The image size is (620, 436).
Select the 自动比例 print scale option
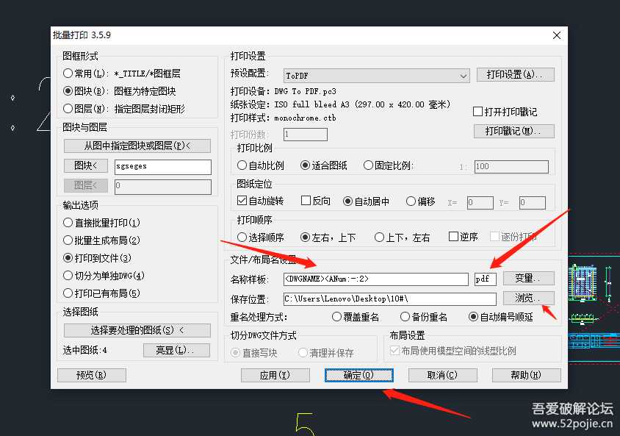(x=240, y=165)
